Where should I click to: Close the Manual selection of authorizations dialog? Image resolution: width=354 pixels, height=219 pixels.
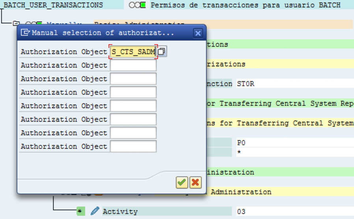[198, 33]
